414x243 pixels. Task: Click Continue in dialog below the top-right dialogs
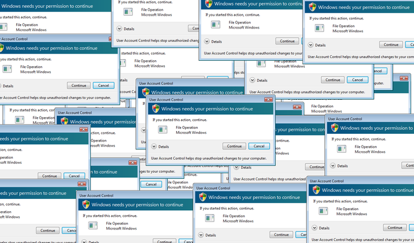[333, 80]
